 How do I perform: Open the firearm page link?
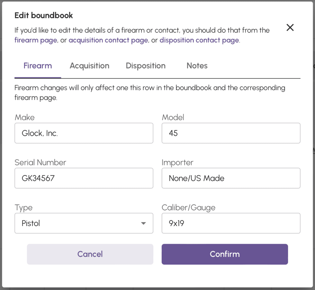click(36, 40)
